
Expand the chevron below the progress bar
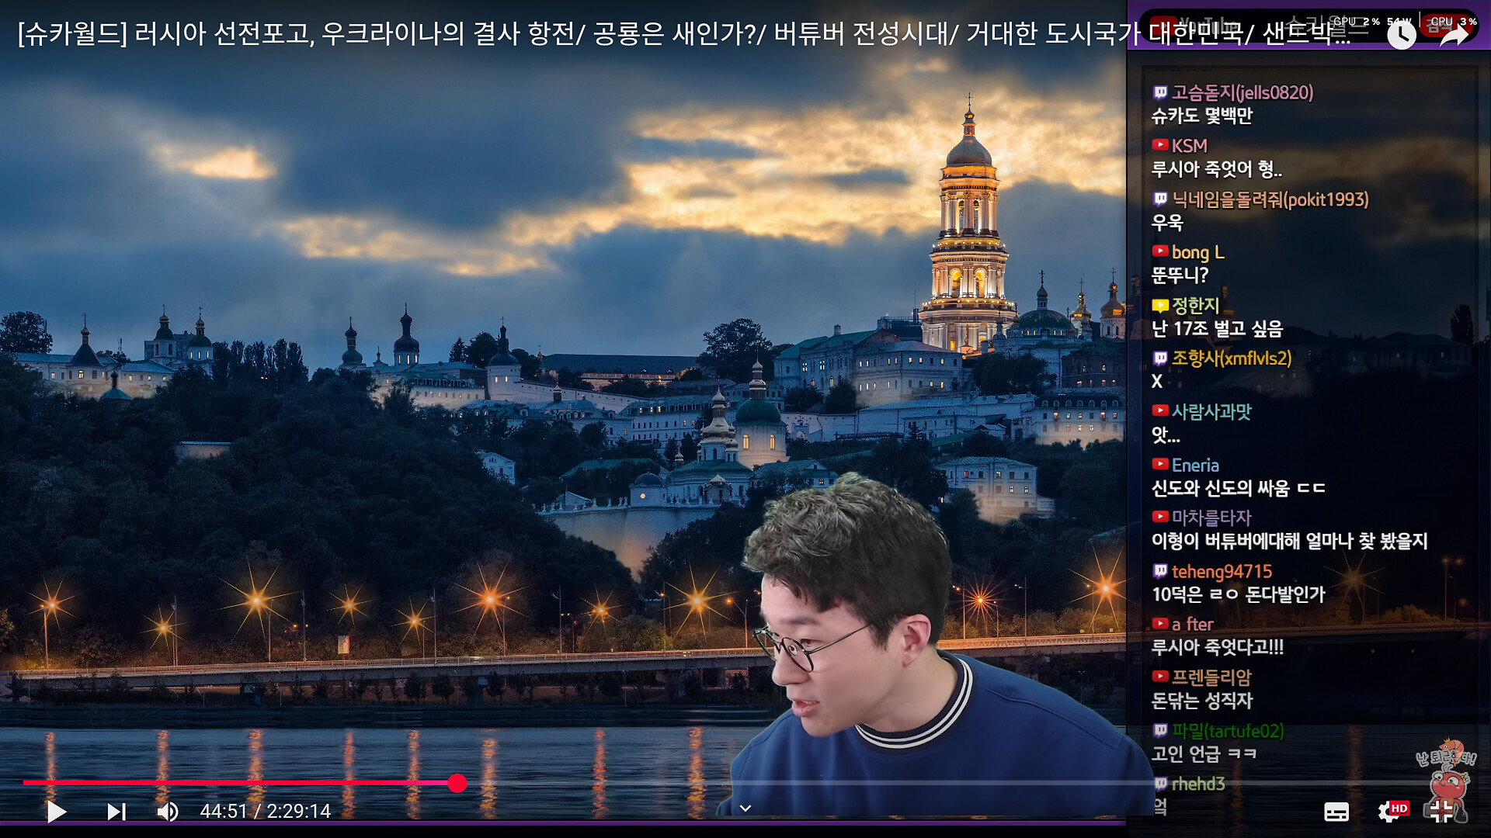745,809
